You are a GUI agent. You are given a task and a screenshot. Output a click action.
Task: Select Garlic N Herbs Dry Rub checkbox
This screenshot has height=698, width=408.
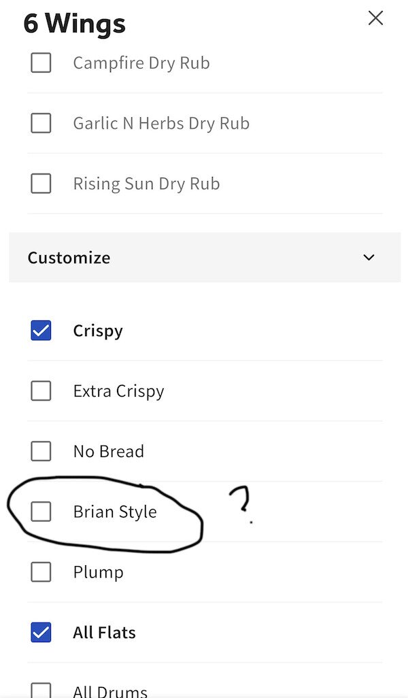pos(41,123)
